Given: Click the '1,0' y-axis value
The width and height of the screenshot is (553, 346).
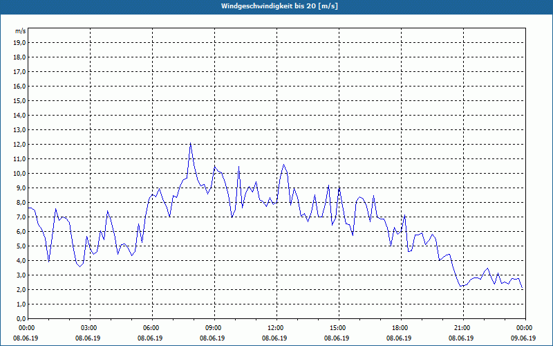Looking at the screenshot, I should (x=21, y=304).
